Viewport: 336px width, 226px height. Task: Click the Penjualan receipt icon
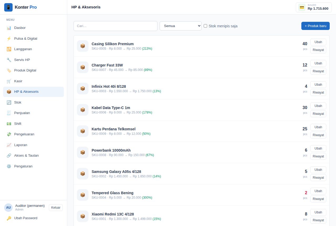coord(9,113)
